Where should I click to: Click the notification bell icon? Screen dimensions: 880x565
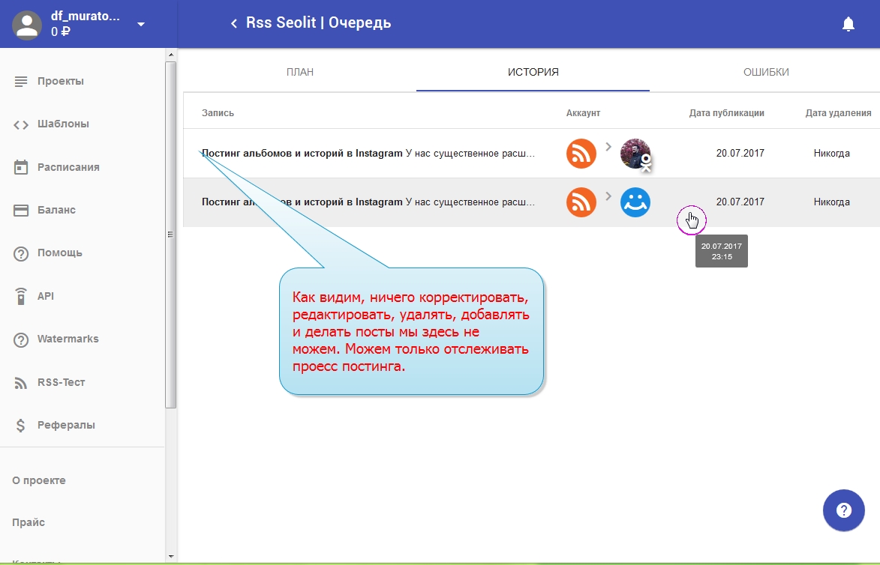coord(848,24)
